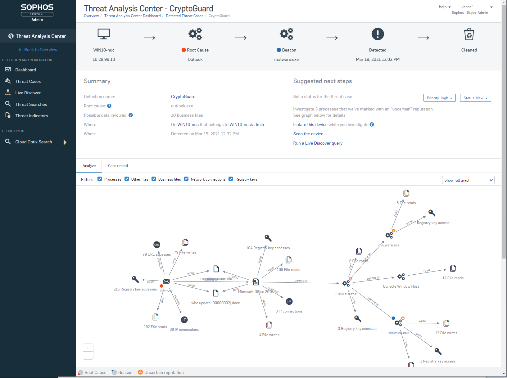
Task: Open the Status: New dropdown
Action: point(476,98)
